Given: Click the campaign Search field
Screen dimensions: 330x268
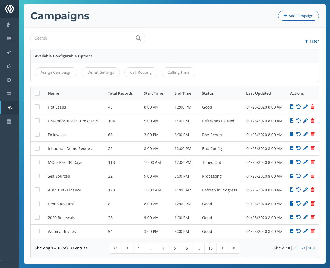Looking at the screenshot, I should pos(88,38).
